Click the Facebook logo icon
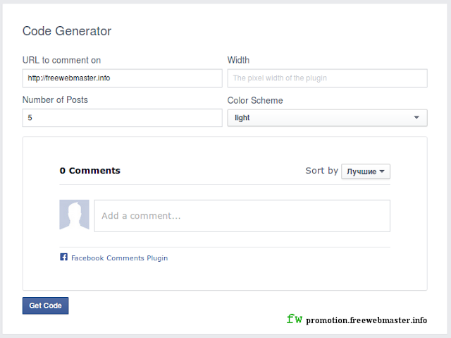 point(63,258)
